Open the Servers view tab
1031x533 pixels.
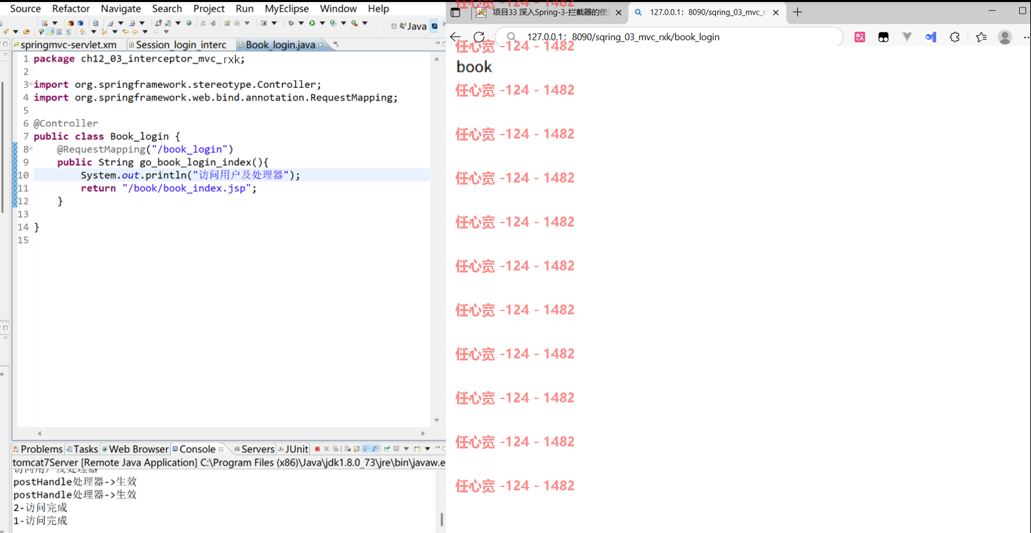(x=254, y=449)
